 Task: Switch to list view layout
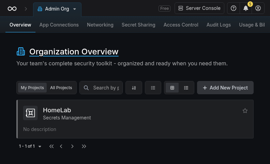186,88
